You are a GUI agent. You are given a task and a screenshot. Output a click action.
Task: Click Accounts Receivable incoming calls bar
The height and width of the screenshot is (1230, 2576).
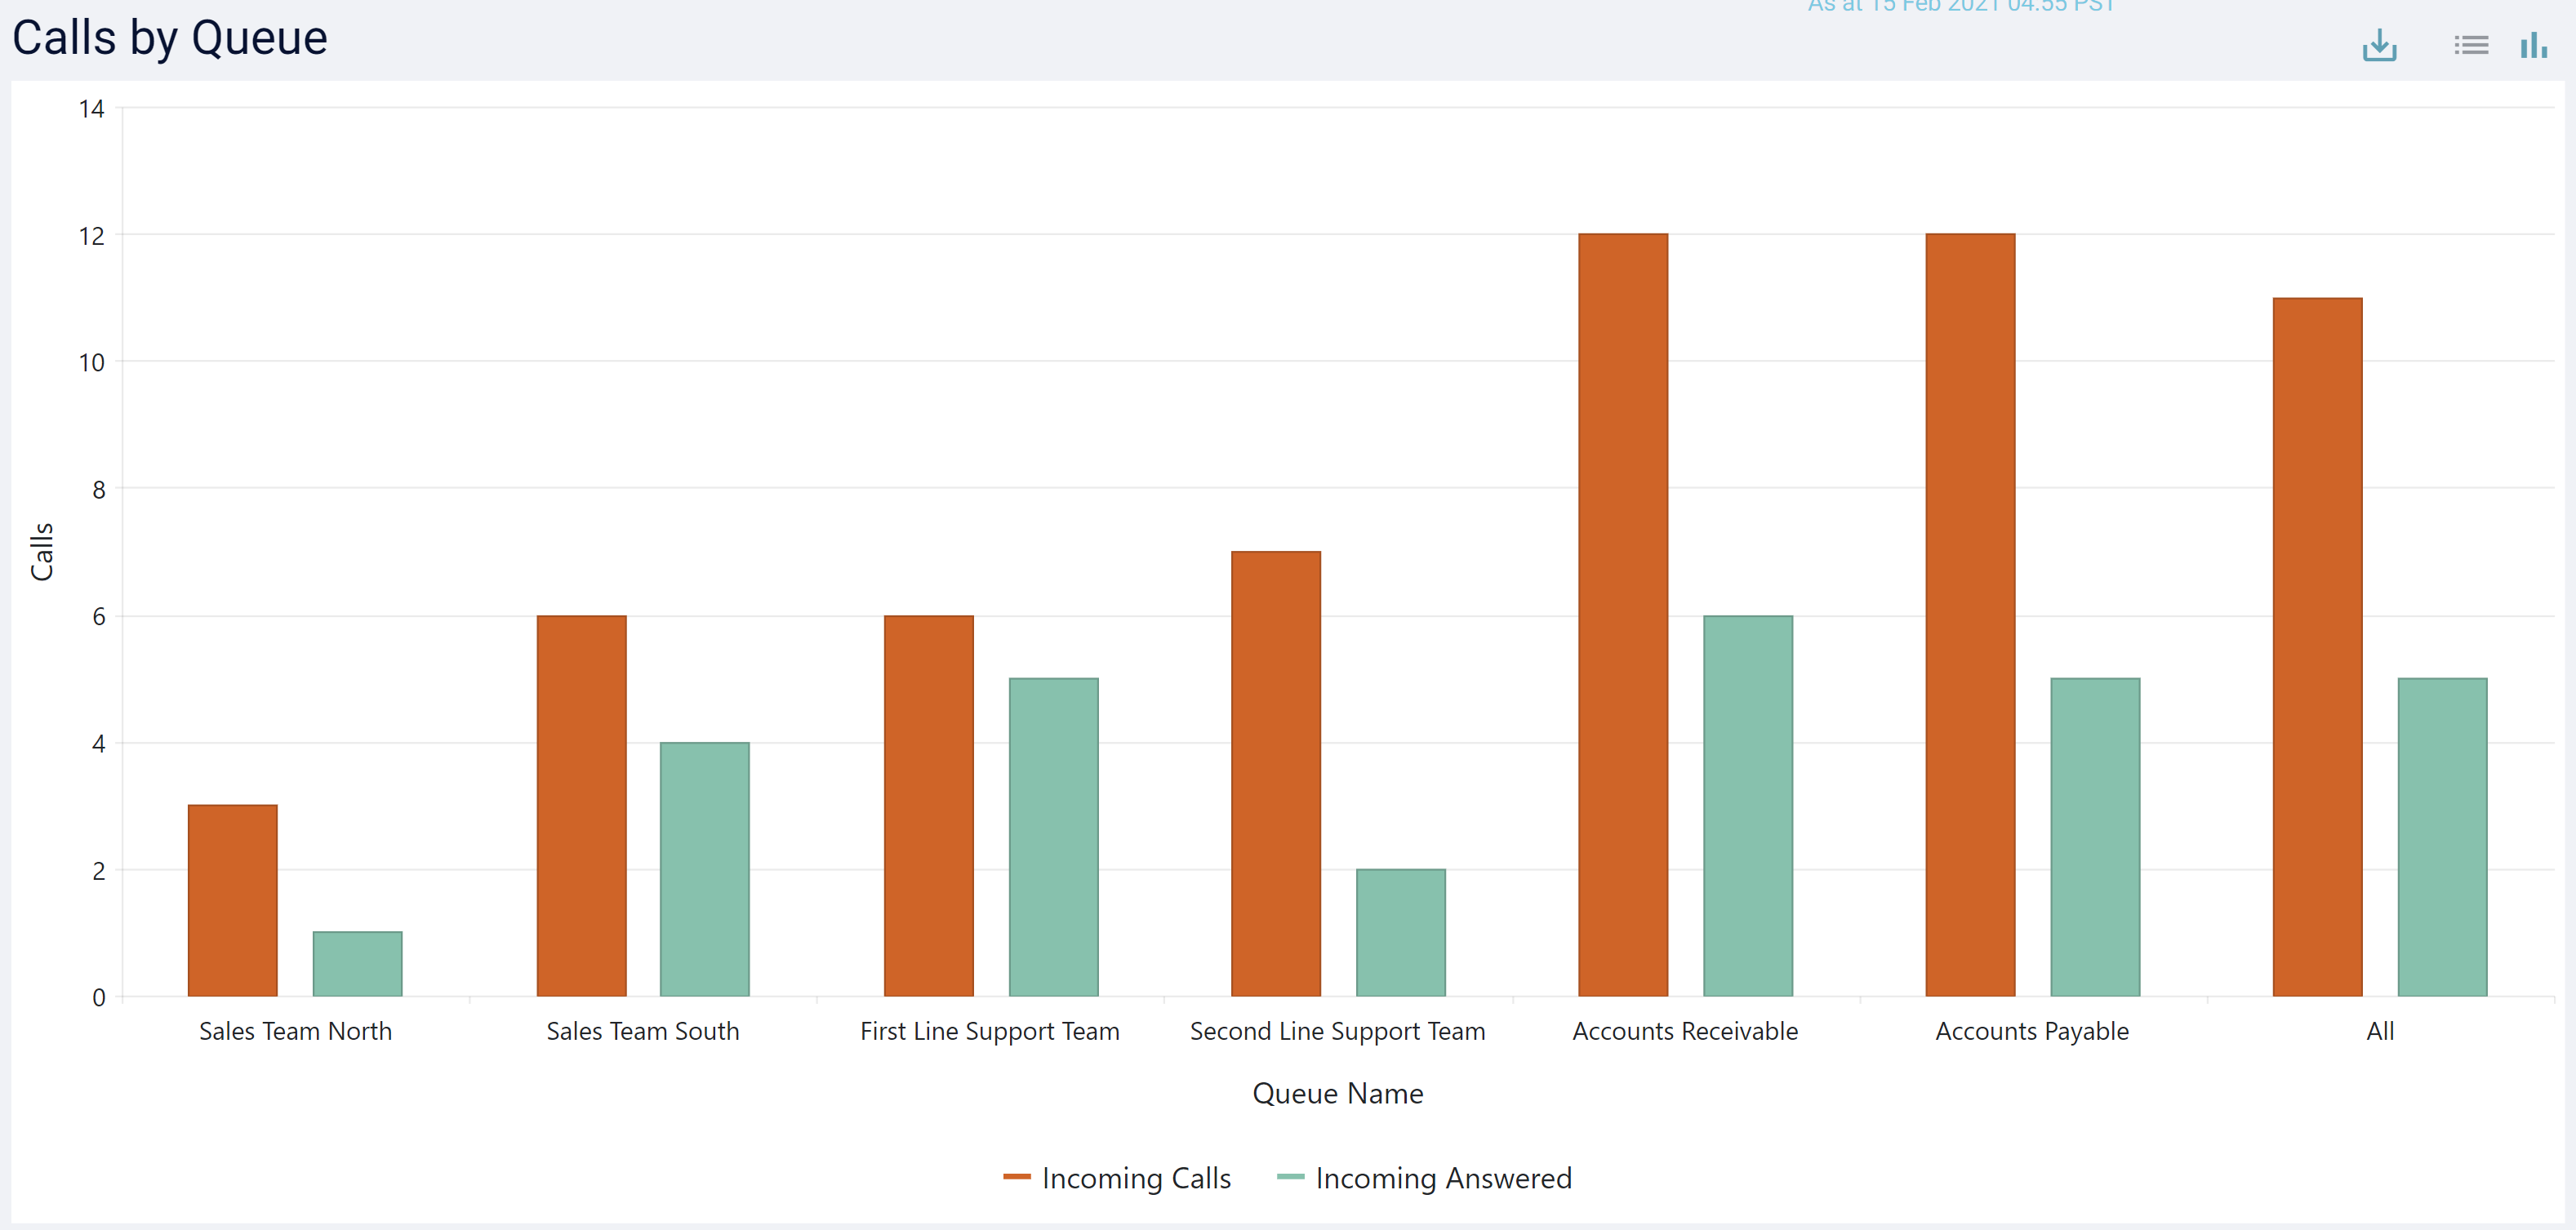pos(1622,615)
